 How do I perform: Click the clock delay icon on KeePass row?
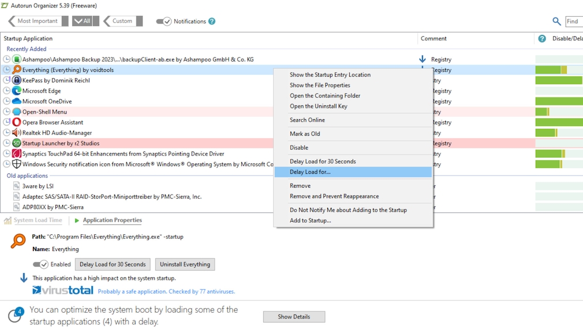[x=7, y=80]
